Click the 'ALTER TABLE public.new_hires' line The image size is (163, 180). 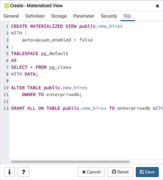coord(49,88)
